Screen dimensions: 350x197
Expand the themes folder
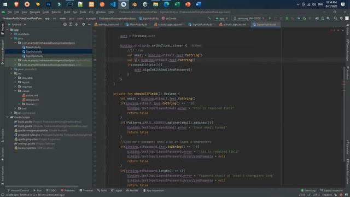click(20, 104)
